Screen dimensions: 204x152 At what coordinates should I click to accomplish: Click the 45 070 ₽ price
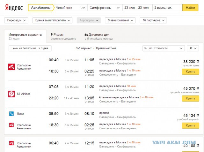[191, 88]
